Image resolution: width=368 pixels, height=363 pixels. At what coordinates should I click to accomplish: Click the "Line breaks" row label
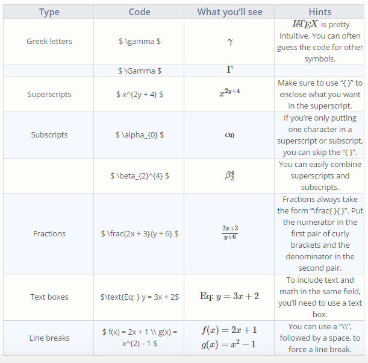pyautogui.click(x=49, y=338)
